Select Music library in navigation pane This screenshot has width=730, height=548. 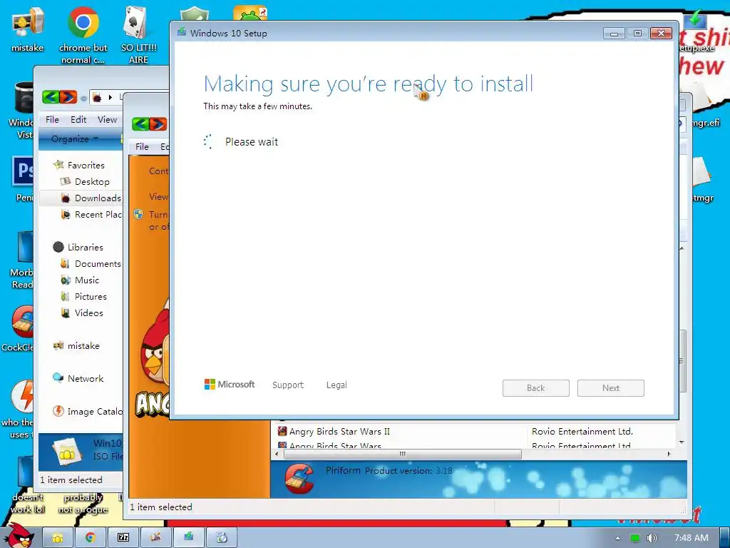[86, 280]
